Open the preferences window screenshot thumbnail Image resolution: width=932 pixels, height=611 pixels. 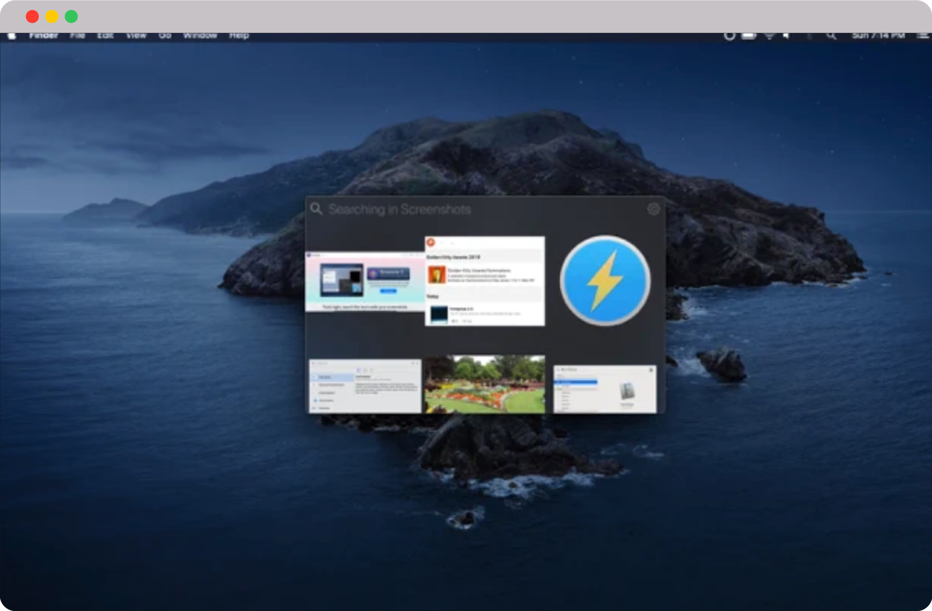coord(366,386)
